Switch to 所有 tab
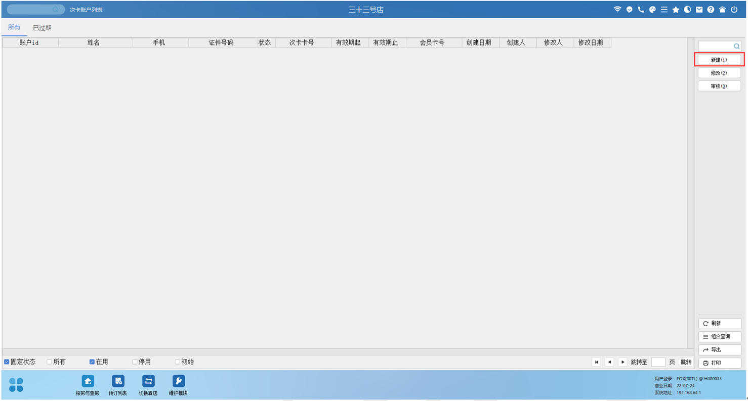748x401 pixels. point(14,27)
